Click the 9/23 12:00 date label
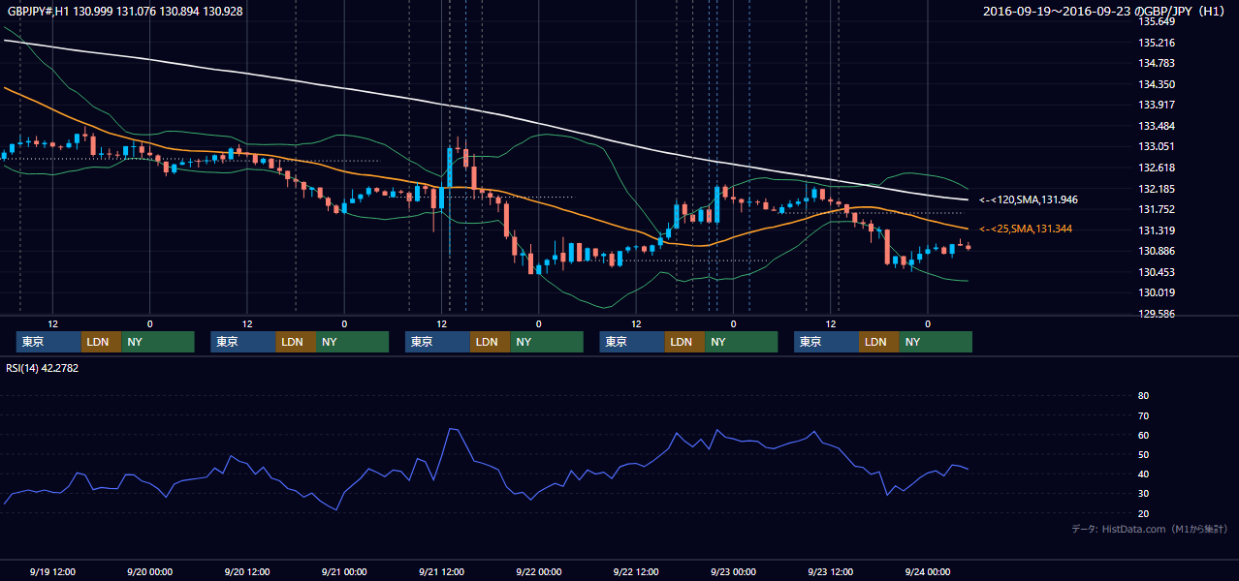Screen dimensions: 1239x581 [830, 572]
